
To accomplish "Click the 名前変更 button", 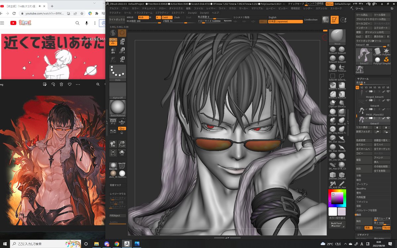I will point(364,140).
